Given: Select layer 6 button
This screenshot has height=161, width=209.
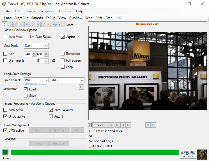Looking at the screenshot, I should tap(38, 24).
